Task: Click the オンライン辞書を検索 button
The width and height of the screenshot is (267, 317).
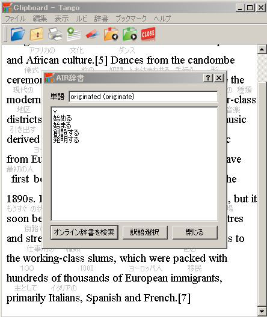Action: pyautogui.click(x=84, y=232)
